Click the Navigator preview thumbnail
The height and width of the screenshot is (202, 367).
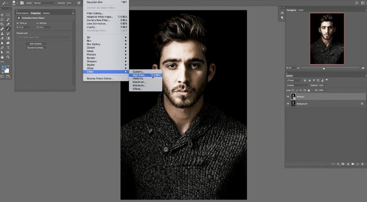click(327, 38)
